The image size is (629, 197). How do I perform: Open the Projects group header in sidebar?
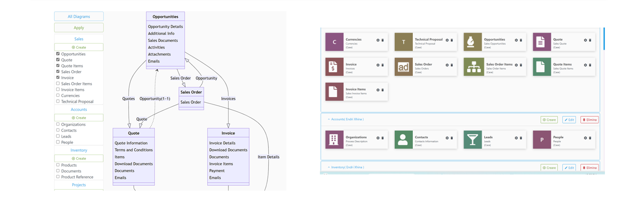79,185
